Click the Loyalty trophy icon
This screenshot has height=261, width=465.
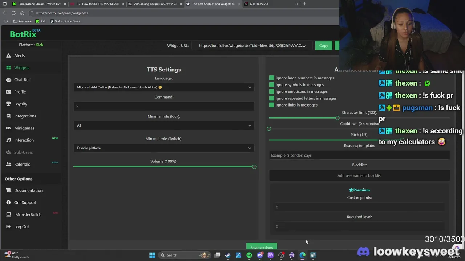(9, 104)
